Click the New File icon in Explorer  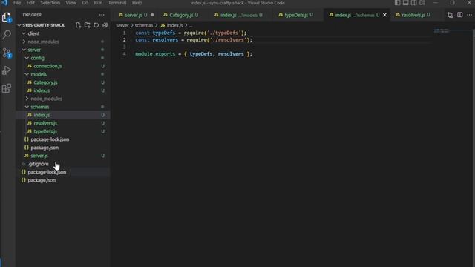78,25
